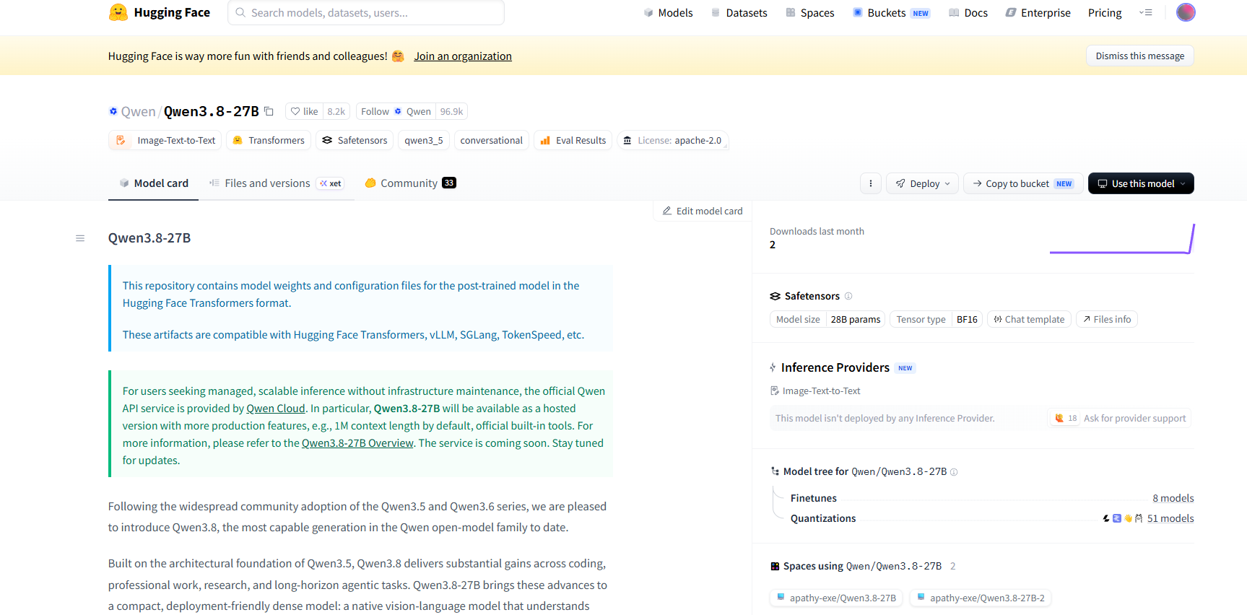The width and height of the screenshot is (1247, 615).
Task: Switch to the Model card tab
Action: 153,183
